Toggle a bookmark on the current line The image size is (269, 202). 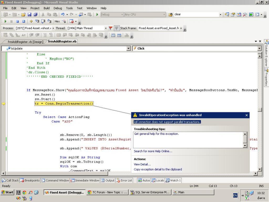point(59,35)
